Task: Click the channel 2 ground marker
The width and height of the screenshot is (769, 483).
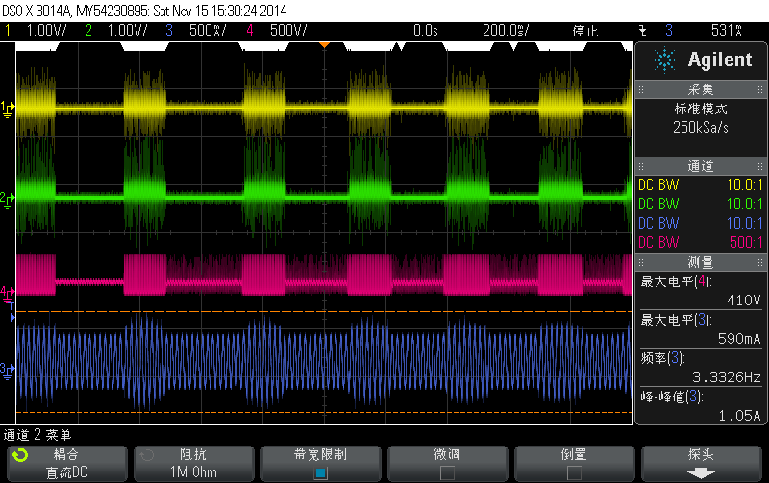Action: 8,200
